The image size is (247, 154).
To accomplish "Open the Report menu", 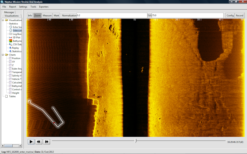I will point(13,7).
